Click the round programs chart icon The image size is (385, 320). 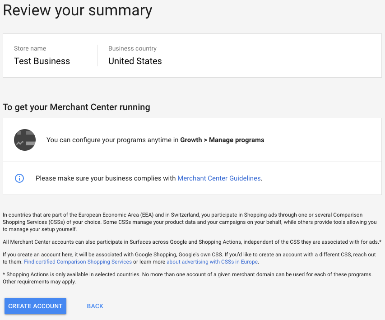click(25, 140)
